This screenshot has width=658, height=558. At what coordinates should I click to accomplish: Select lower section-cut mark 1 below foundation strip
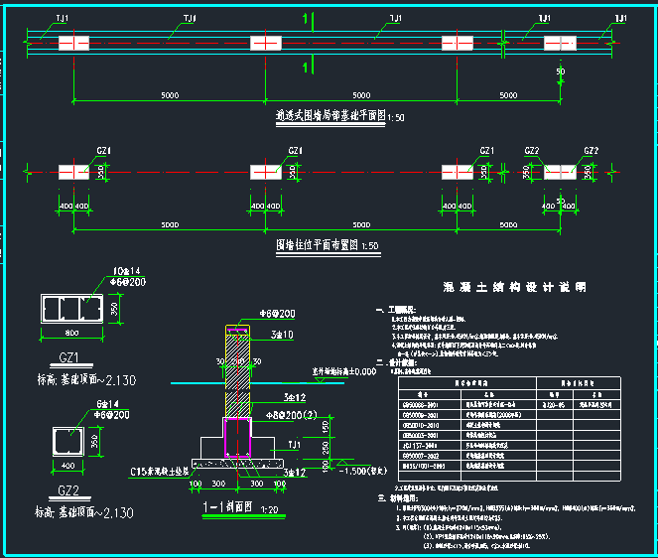pyautogui.click(x=306, y=68)
